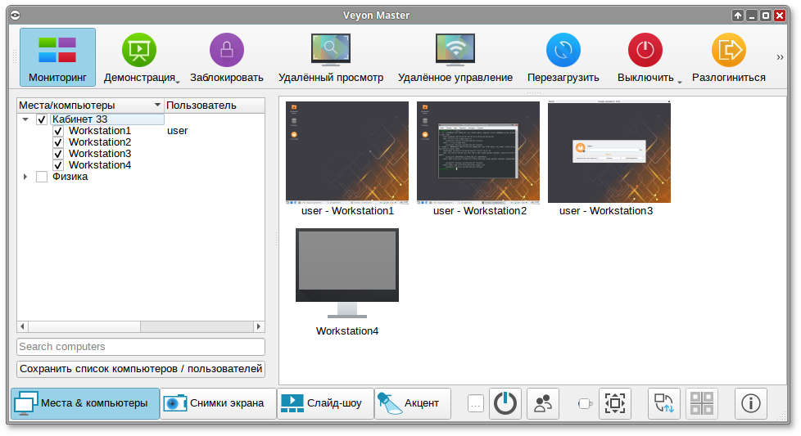Collapse the Кабинет 33 tree node
The height and width of the screenshot is (436, 801).
[x=25, y=119]
